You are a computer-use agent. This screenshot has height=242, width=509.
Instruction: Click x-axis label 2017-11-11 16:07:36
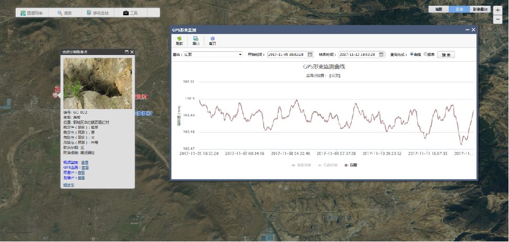pyautogui.click(x=428, y=154)
